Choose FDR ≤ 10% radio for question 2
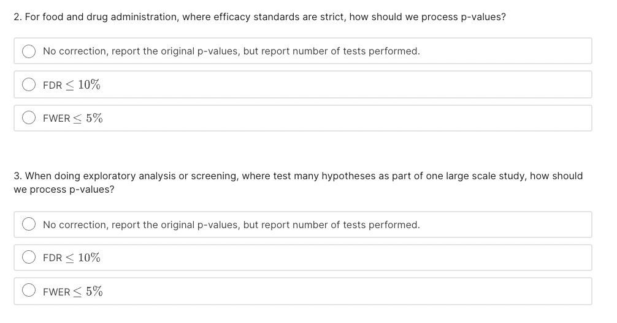The height and width of the screenshot is (323, 617). (x=29, y=84)
